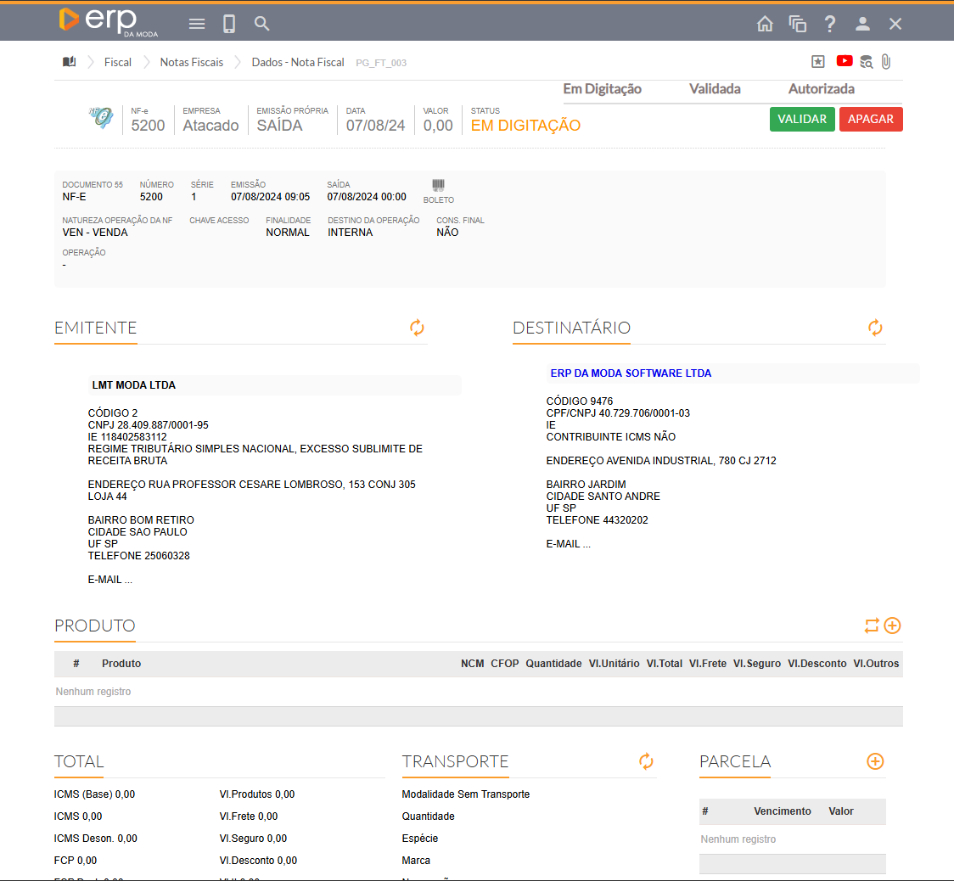Open the help question mark icon
Screen dimensions: 954x881
coord(830,24)
